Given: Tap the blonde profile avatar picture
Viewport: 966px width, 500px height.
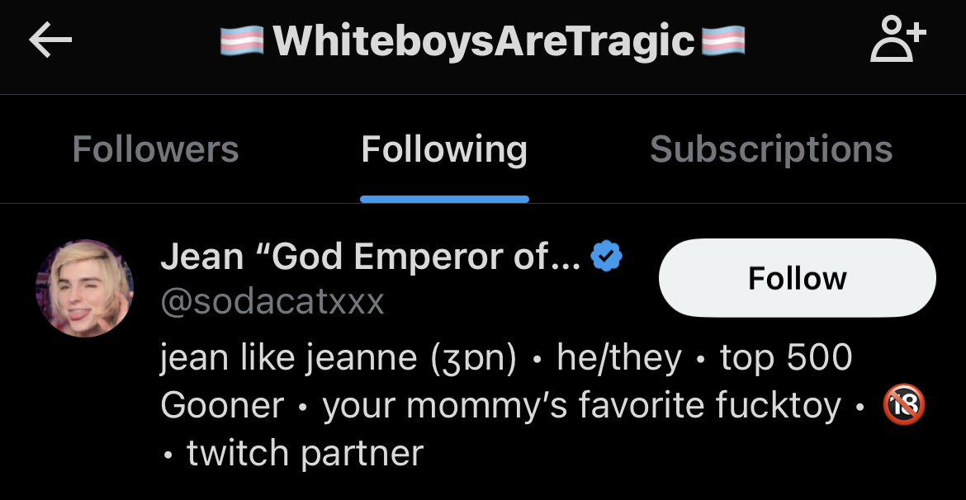Looking at the screenshot, I should pos(85,288).
